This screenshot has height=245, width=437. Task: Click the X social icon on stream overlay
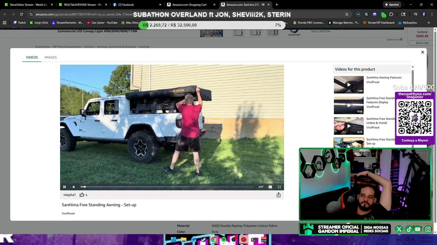(399, 229)
